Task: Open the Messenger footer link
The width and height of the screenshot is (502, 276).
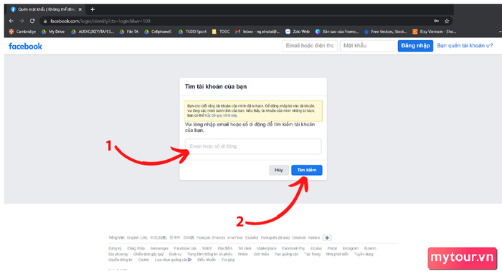Action: (x=159, y=249)
